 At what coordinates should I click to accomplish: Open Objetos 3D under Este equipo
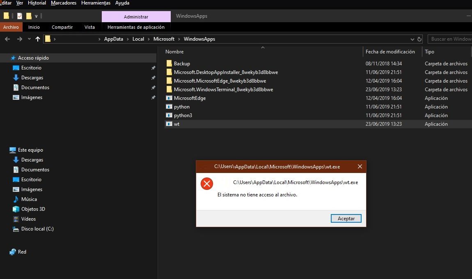click(33, 209)
